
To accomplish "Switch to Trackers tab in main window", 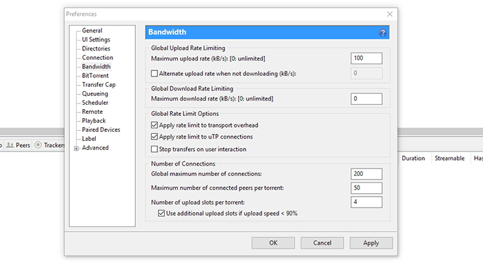I will (x=49, y=145).
